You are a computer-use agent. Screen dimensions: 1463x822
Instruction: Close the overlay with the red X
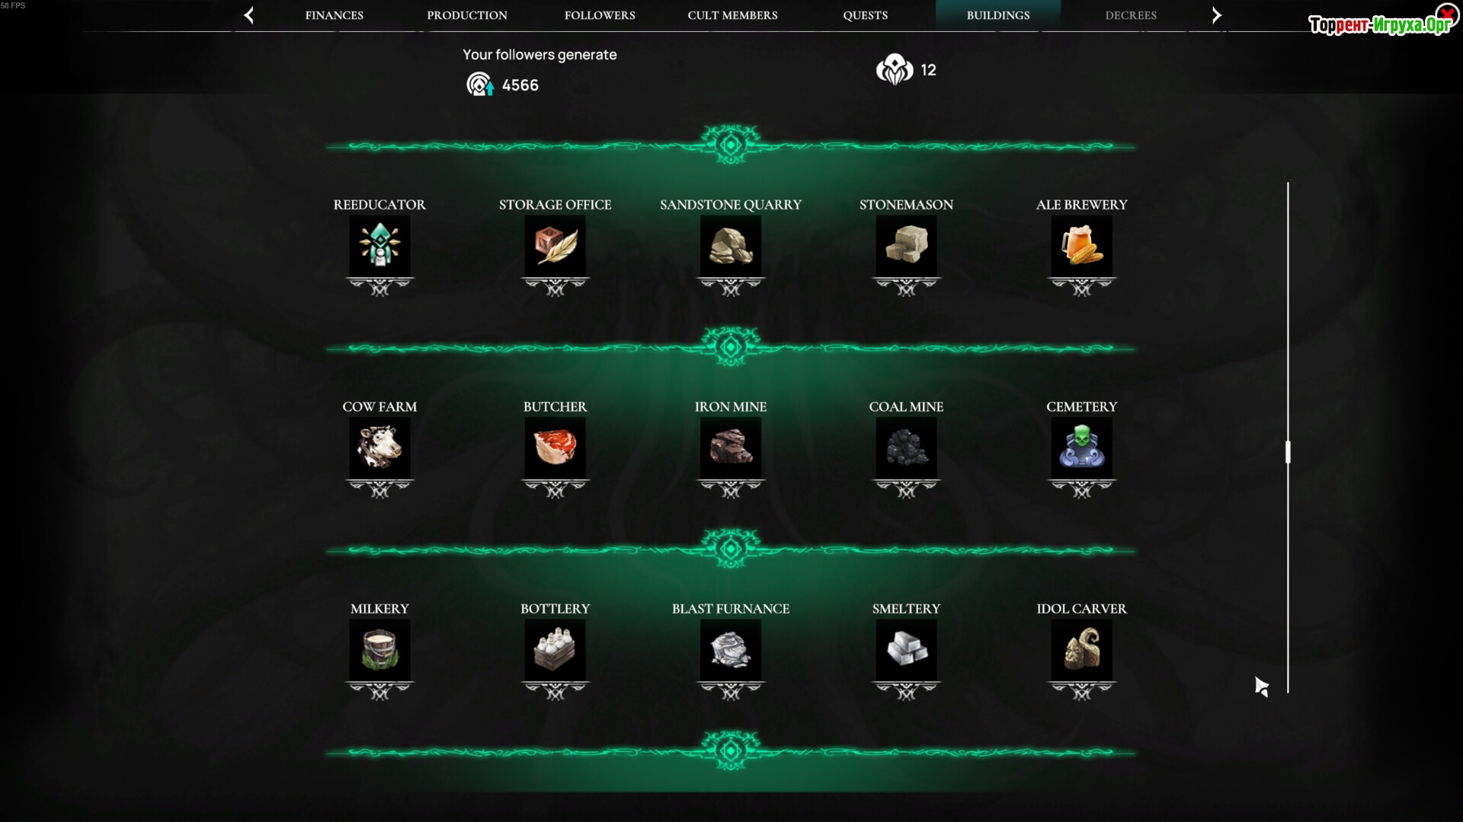pos(1445,14)
